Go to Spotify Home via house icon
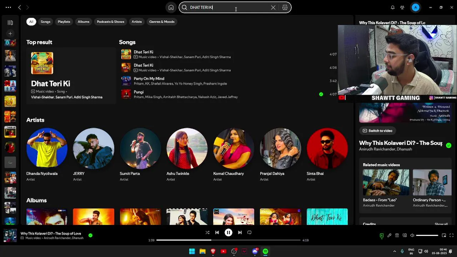This screenshot has width=457, height=257. coord(171,7)
